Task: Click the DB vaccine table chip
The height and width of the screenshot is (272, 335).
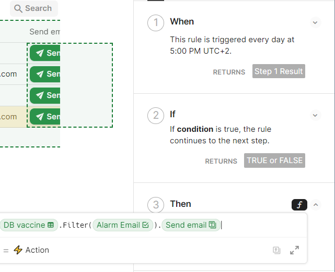Action: point(29,225)
